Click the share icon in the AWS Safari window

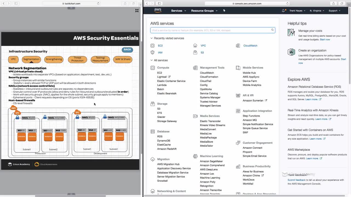pos(333,4)
